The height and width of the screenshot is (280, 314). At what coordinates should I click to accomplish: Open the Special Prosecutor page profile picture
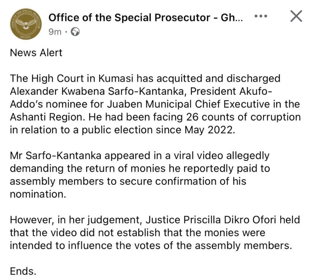coord(26,24)
